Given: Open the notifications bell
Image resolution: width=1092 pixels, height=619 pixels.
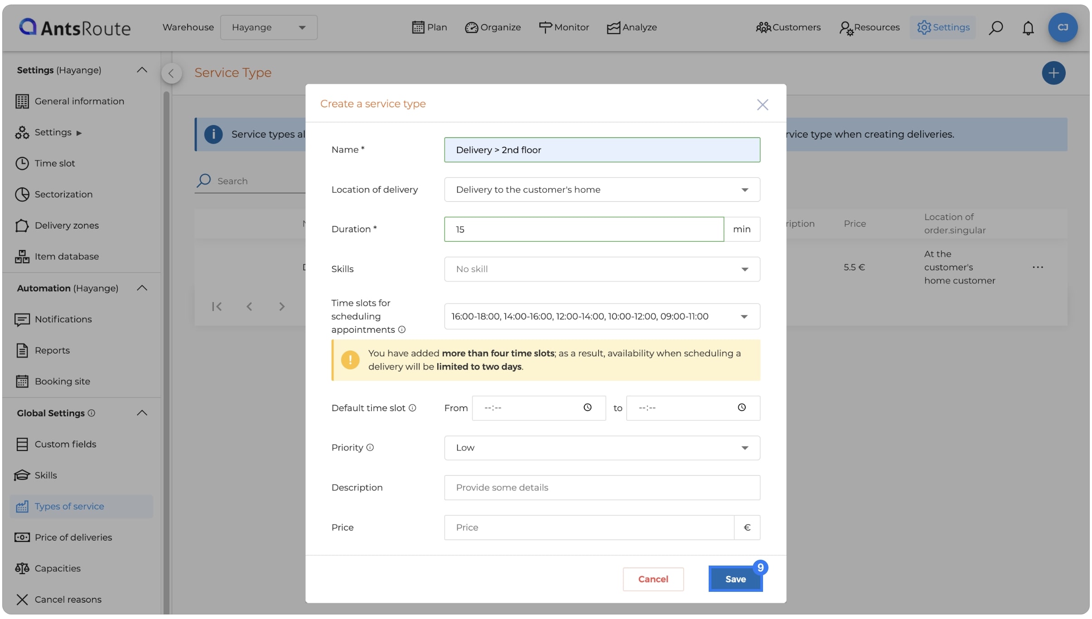Looking at the screenshot, I should pyautogui.click(x=1028, y=28).
